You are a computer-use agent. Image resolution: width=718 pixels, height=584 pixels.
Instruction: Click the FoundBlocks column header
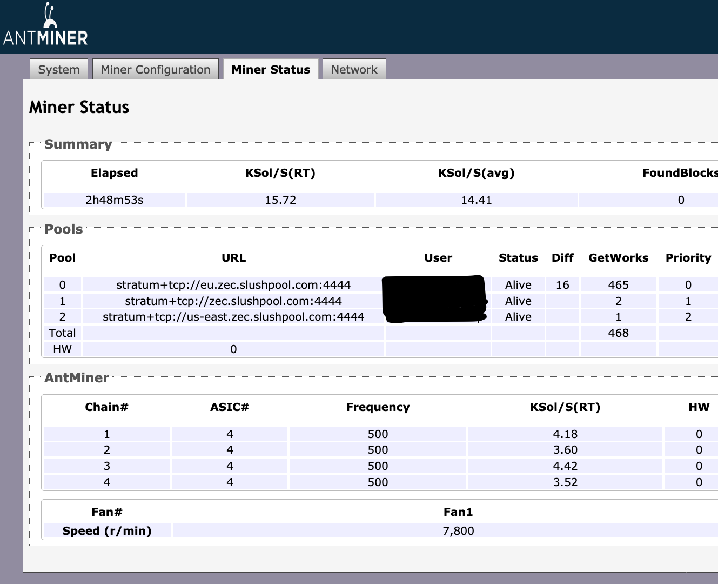[680, 173]
